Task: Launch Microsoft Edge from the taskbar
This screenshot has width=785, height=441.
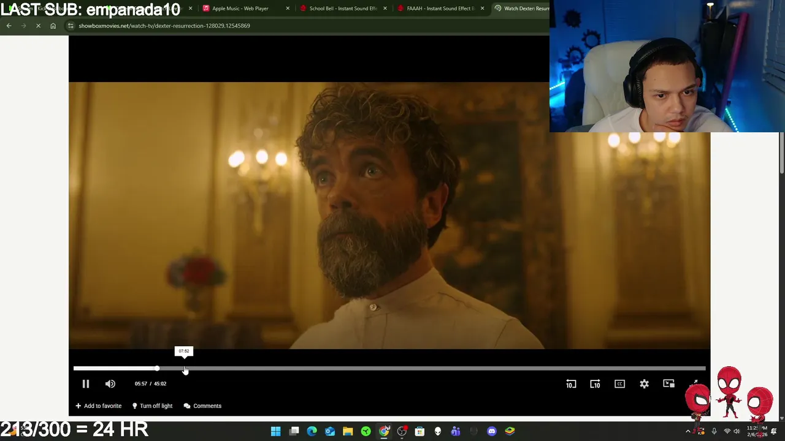Action: pos(312,431)
